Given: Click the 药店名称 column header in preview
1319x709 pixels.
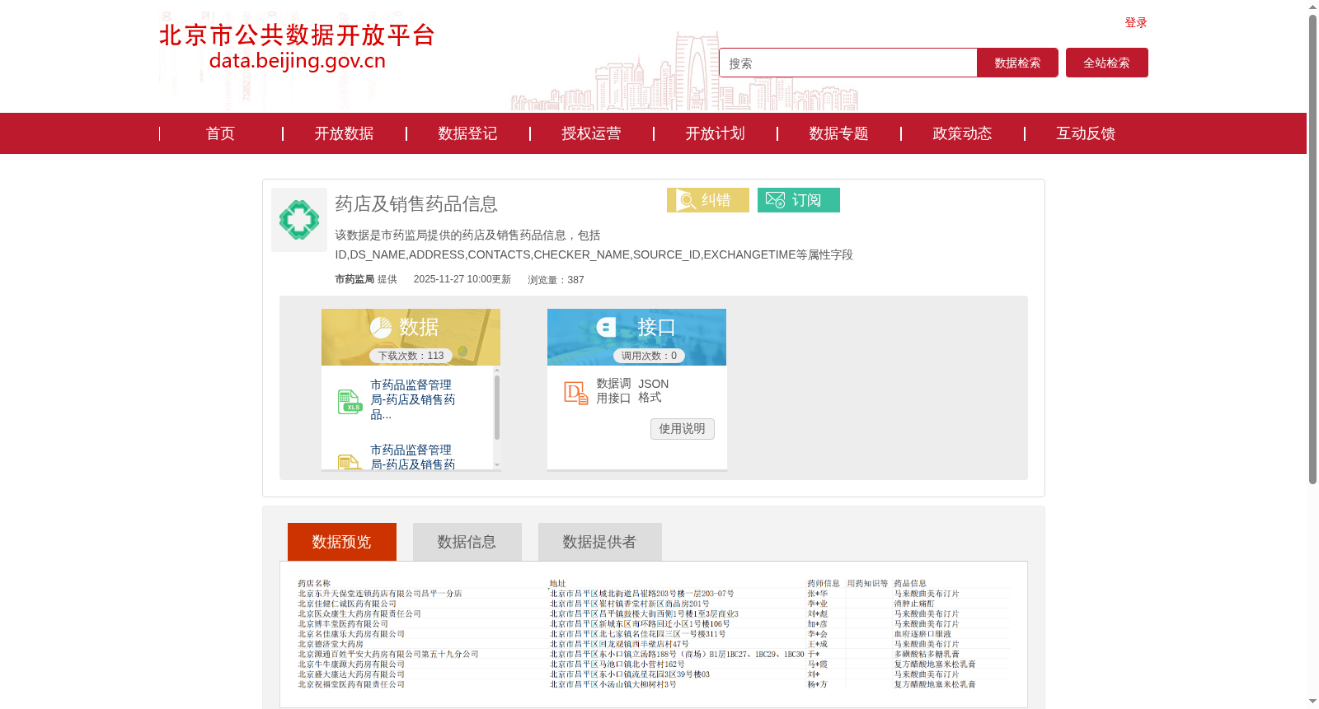Looking at the screenshot, I should tap(314, 584).
